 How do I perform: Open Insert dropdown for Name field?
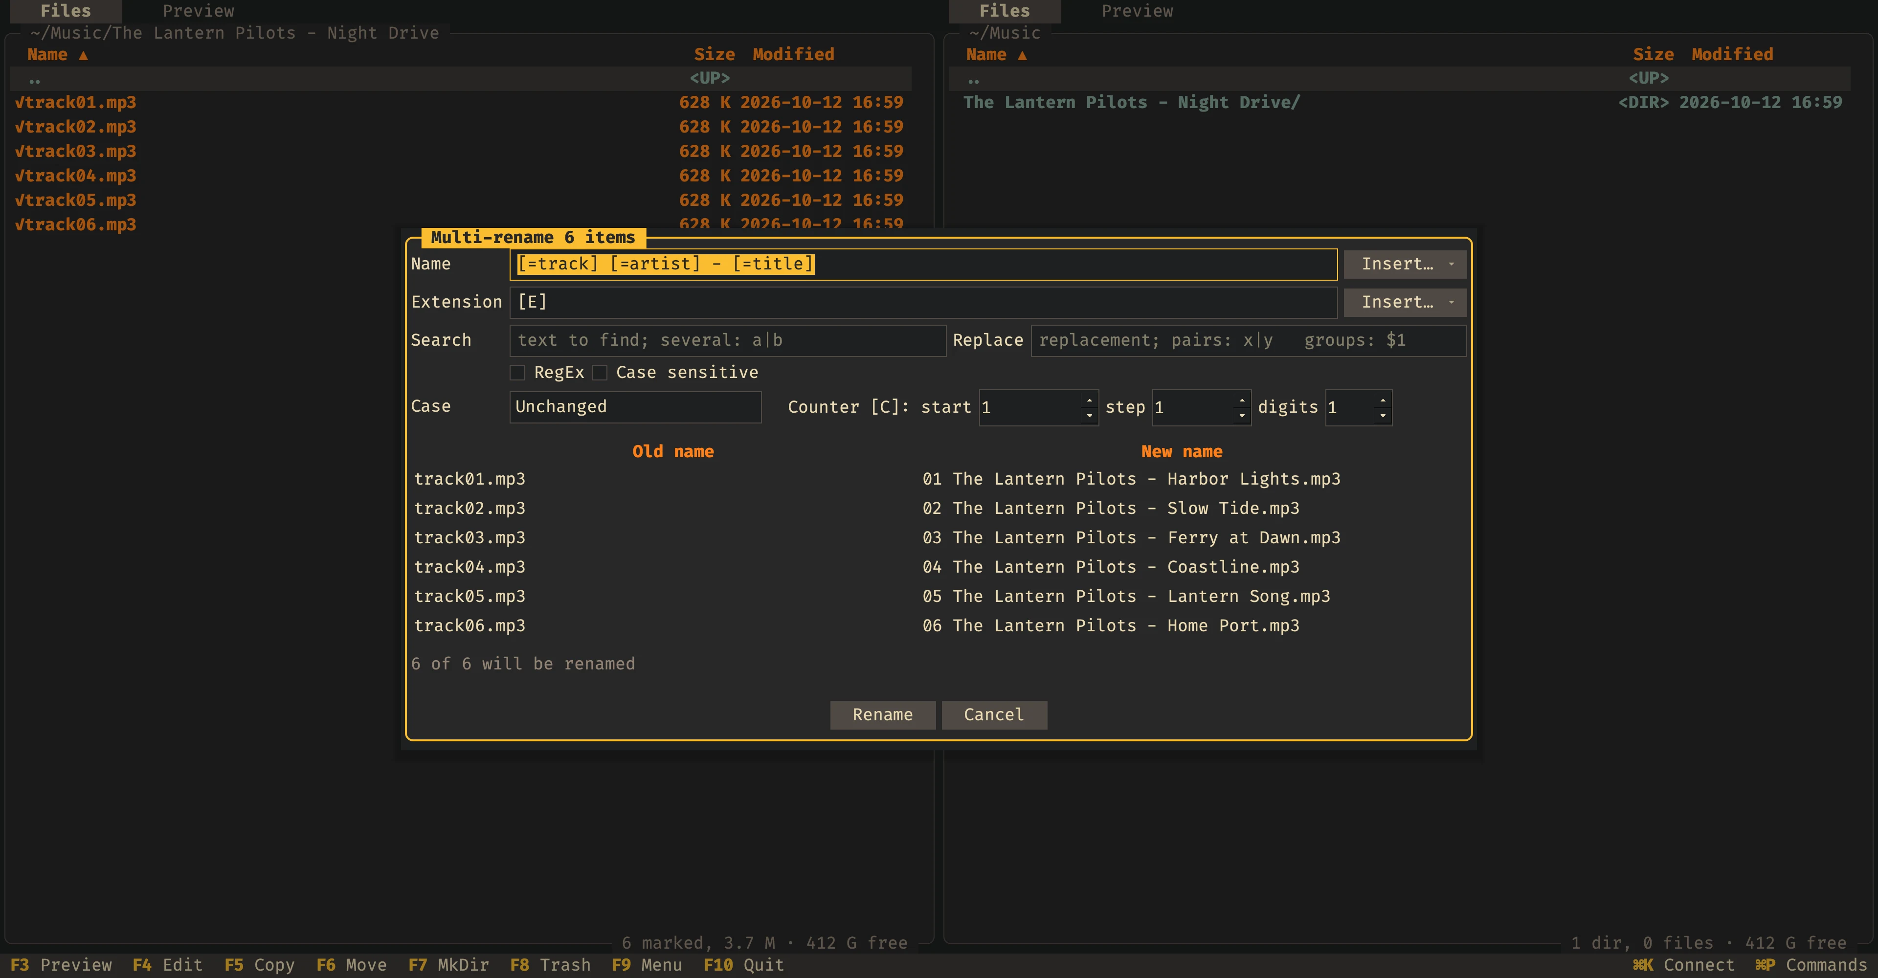[1405, 264]
